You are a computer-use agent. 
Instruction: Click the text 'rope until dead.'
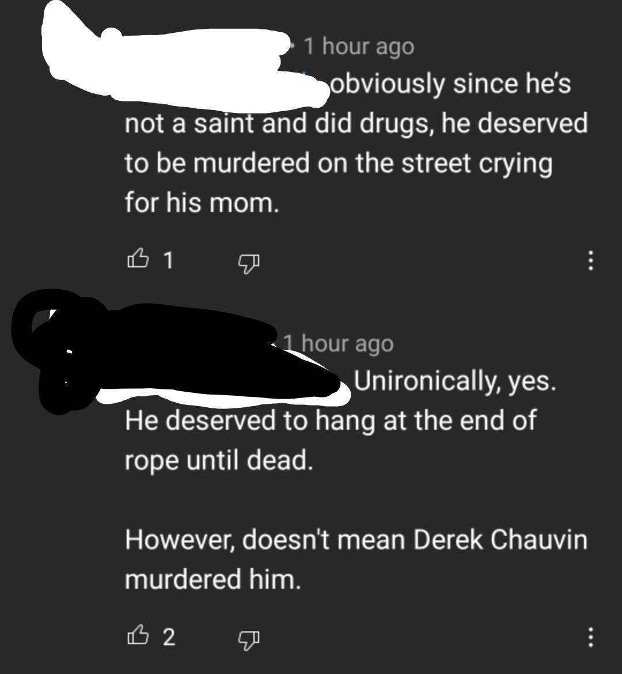coord(219,460)
